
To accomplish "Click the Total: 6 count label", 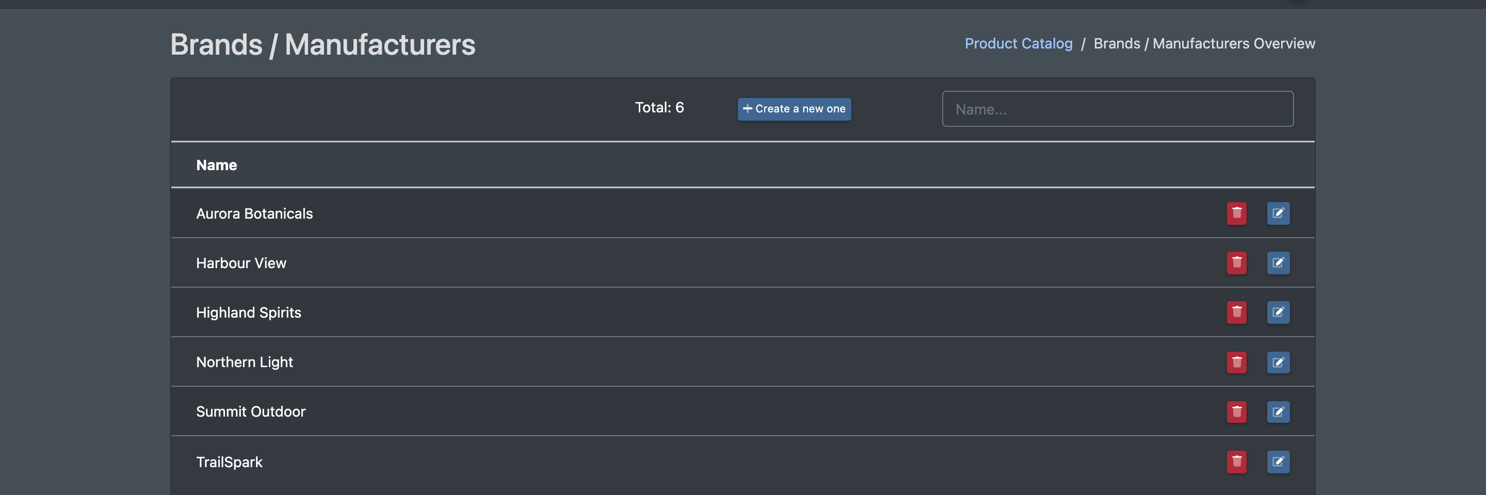I will (x=659, y=108).
